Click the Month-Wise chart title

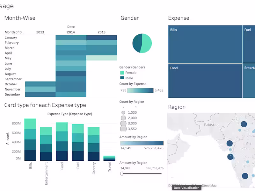20,18
